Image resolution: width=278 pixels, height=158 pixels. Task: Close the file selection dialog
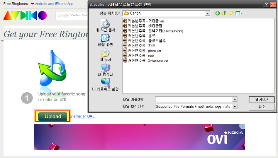tap(273, 4)
